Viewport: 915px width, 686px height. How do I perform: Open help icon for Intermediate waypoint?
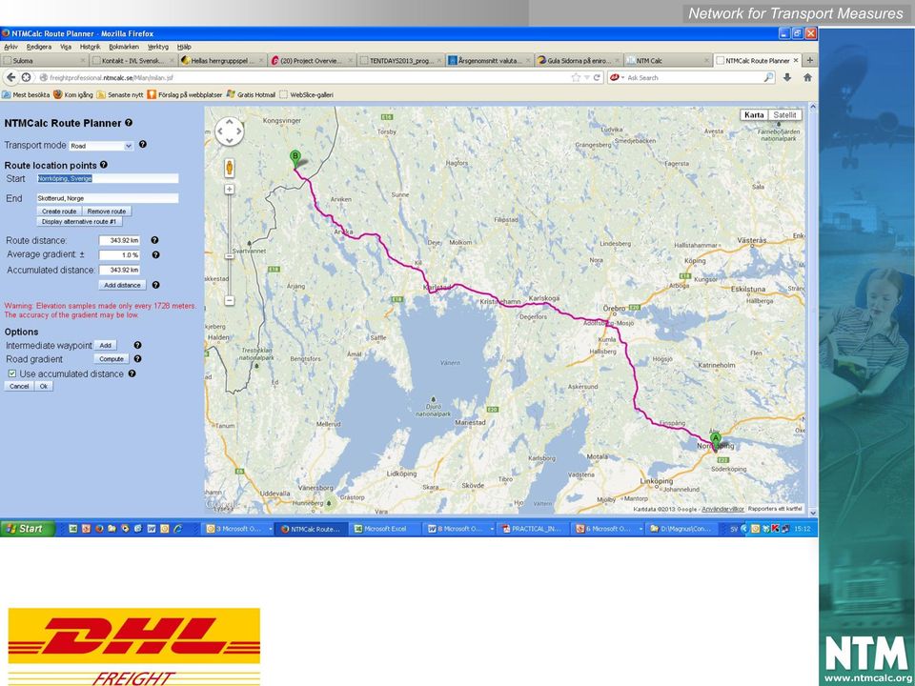click(137, 345)
